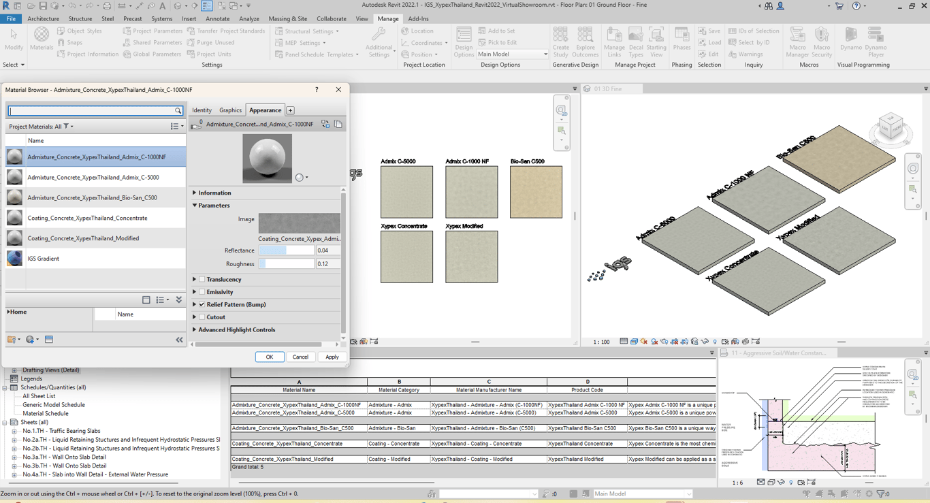Click the Print icon in quick access toolbar
Image resolution: width=930 pixels, height=503 pixels.
(x=107, y=5)
